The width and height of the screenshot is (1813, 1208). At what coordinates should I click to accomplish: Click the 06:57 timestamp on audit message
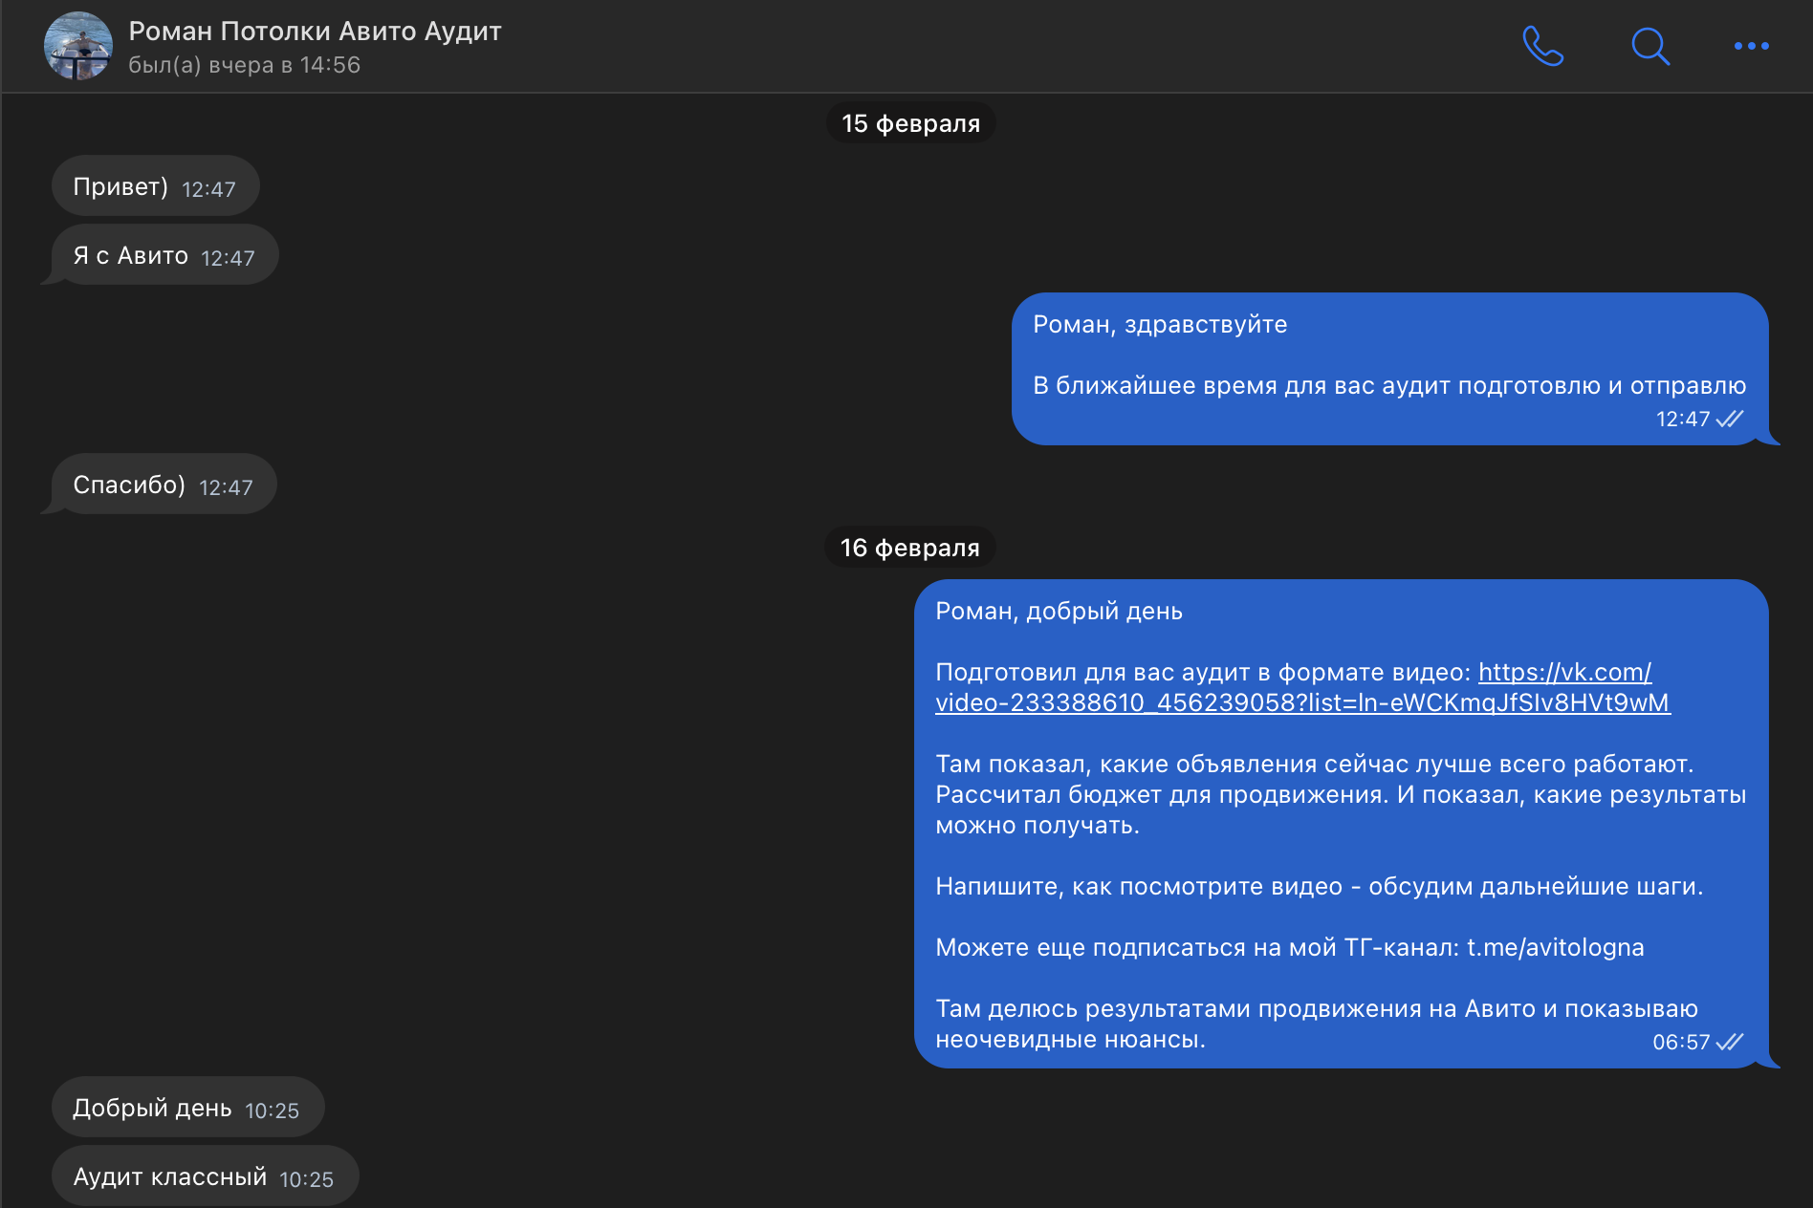pos(1680,1042)
